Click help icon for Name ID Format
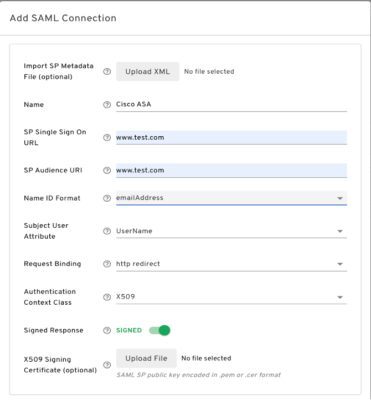371x400 pixels. (x=107, y=198)
